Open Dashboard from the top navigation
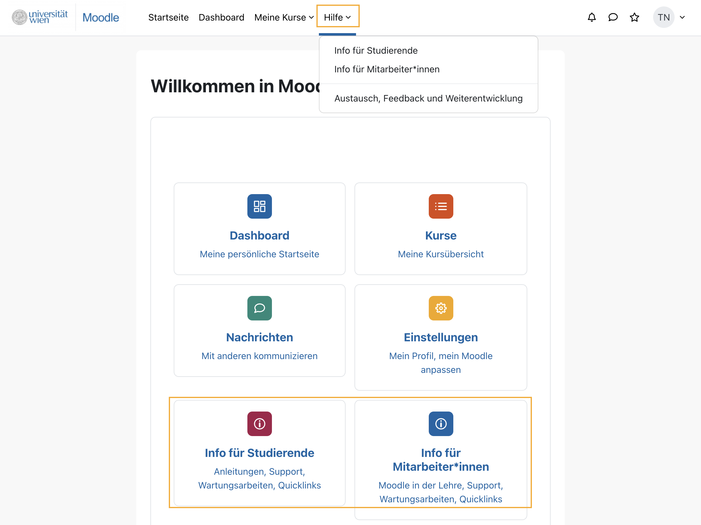The height and width of the screenshot is (525, 701). coord(221,17)
